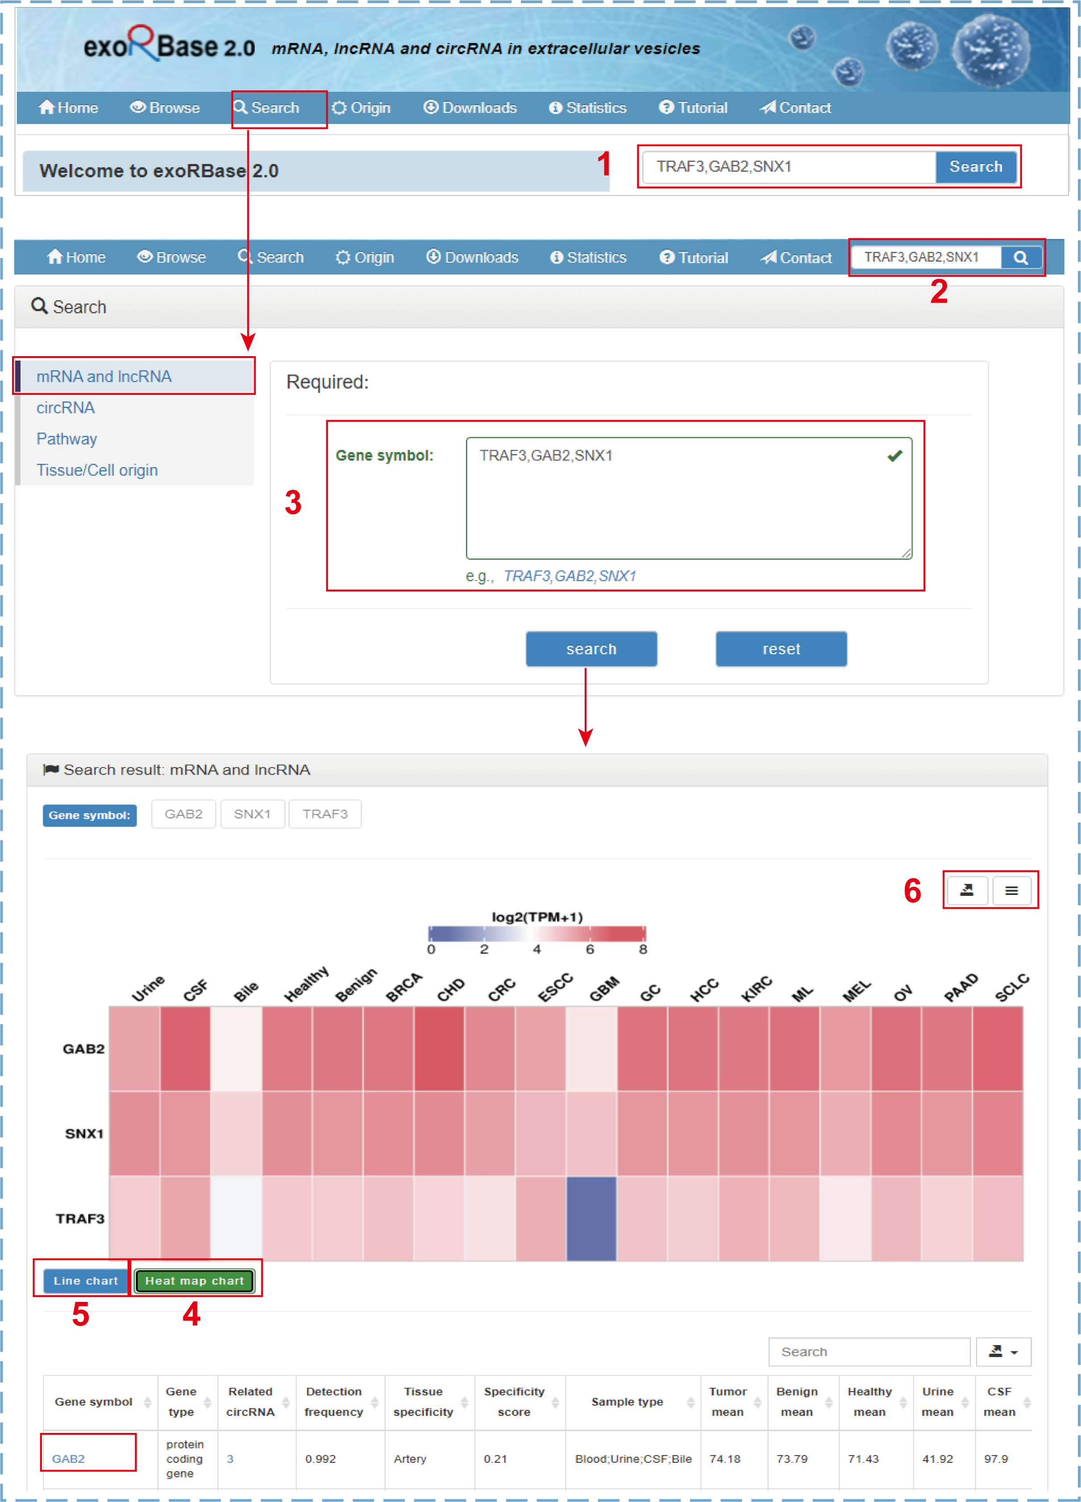Click the navbar magnifier search icon
1081x1502 pixels.
click(1021, 257)
